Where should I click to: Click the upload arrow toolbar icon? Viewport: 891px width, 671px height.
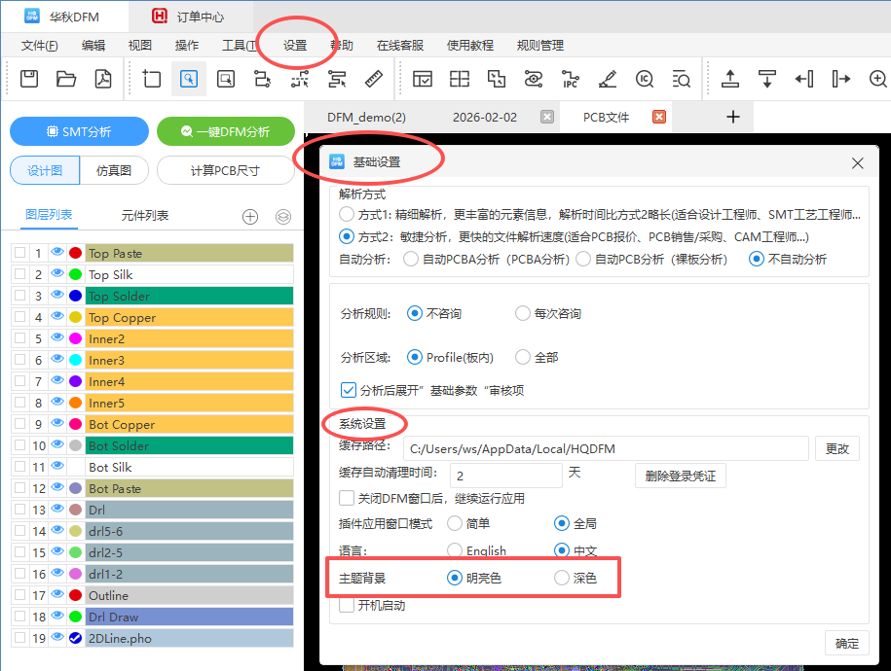coord(730,79)
